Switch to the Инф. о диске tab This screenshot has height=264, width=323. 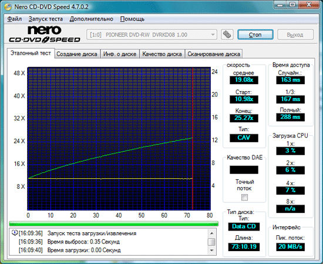tap(120, 54)
